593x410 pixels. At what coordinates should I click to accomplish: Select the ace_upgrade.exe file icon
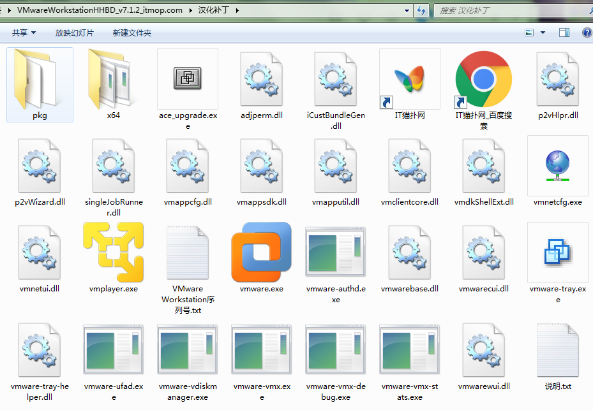pyautogui.click(x=188, y=78)
